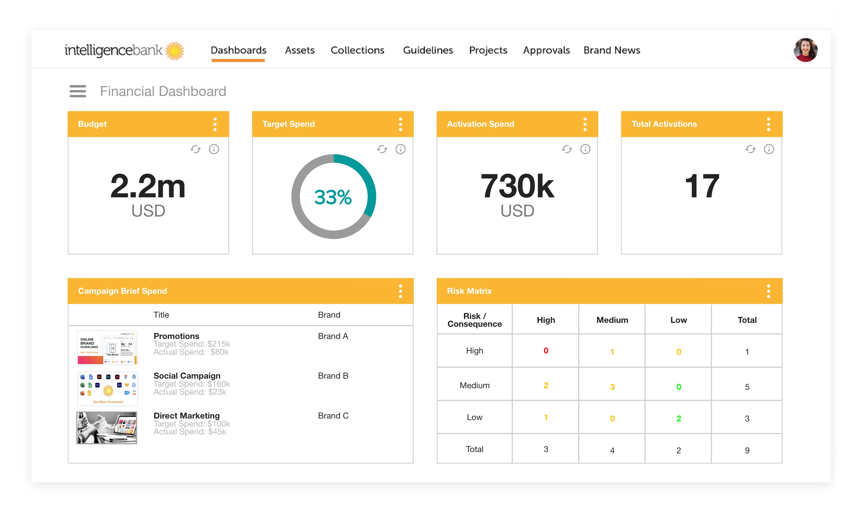The height and width of the screenshot is (515, 863).
Task: Show info for Activation Spend widget
Action: pos(585,149)
